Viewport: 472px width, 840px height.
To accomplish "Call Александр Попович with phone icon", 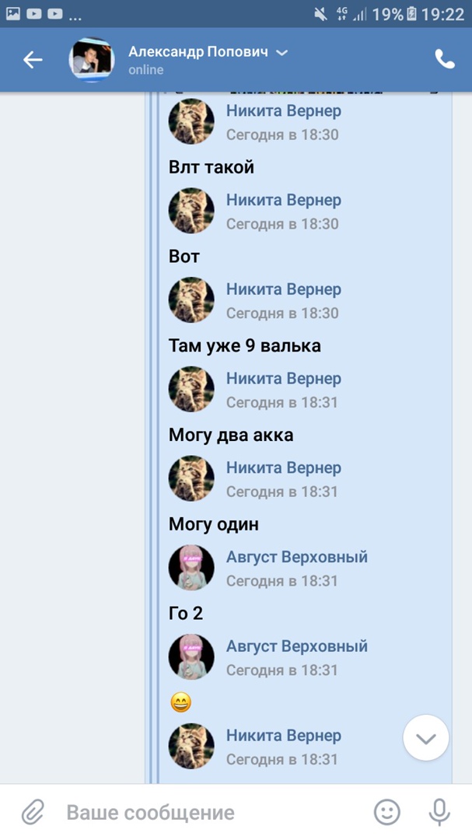I will (444, 60).
